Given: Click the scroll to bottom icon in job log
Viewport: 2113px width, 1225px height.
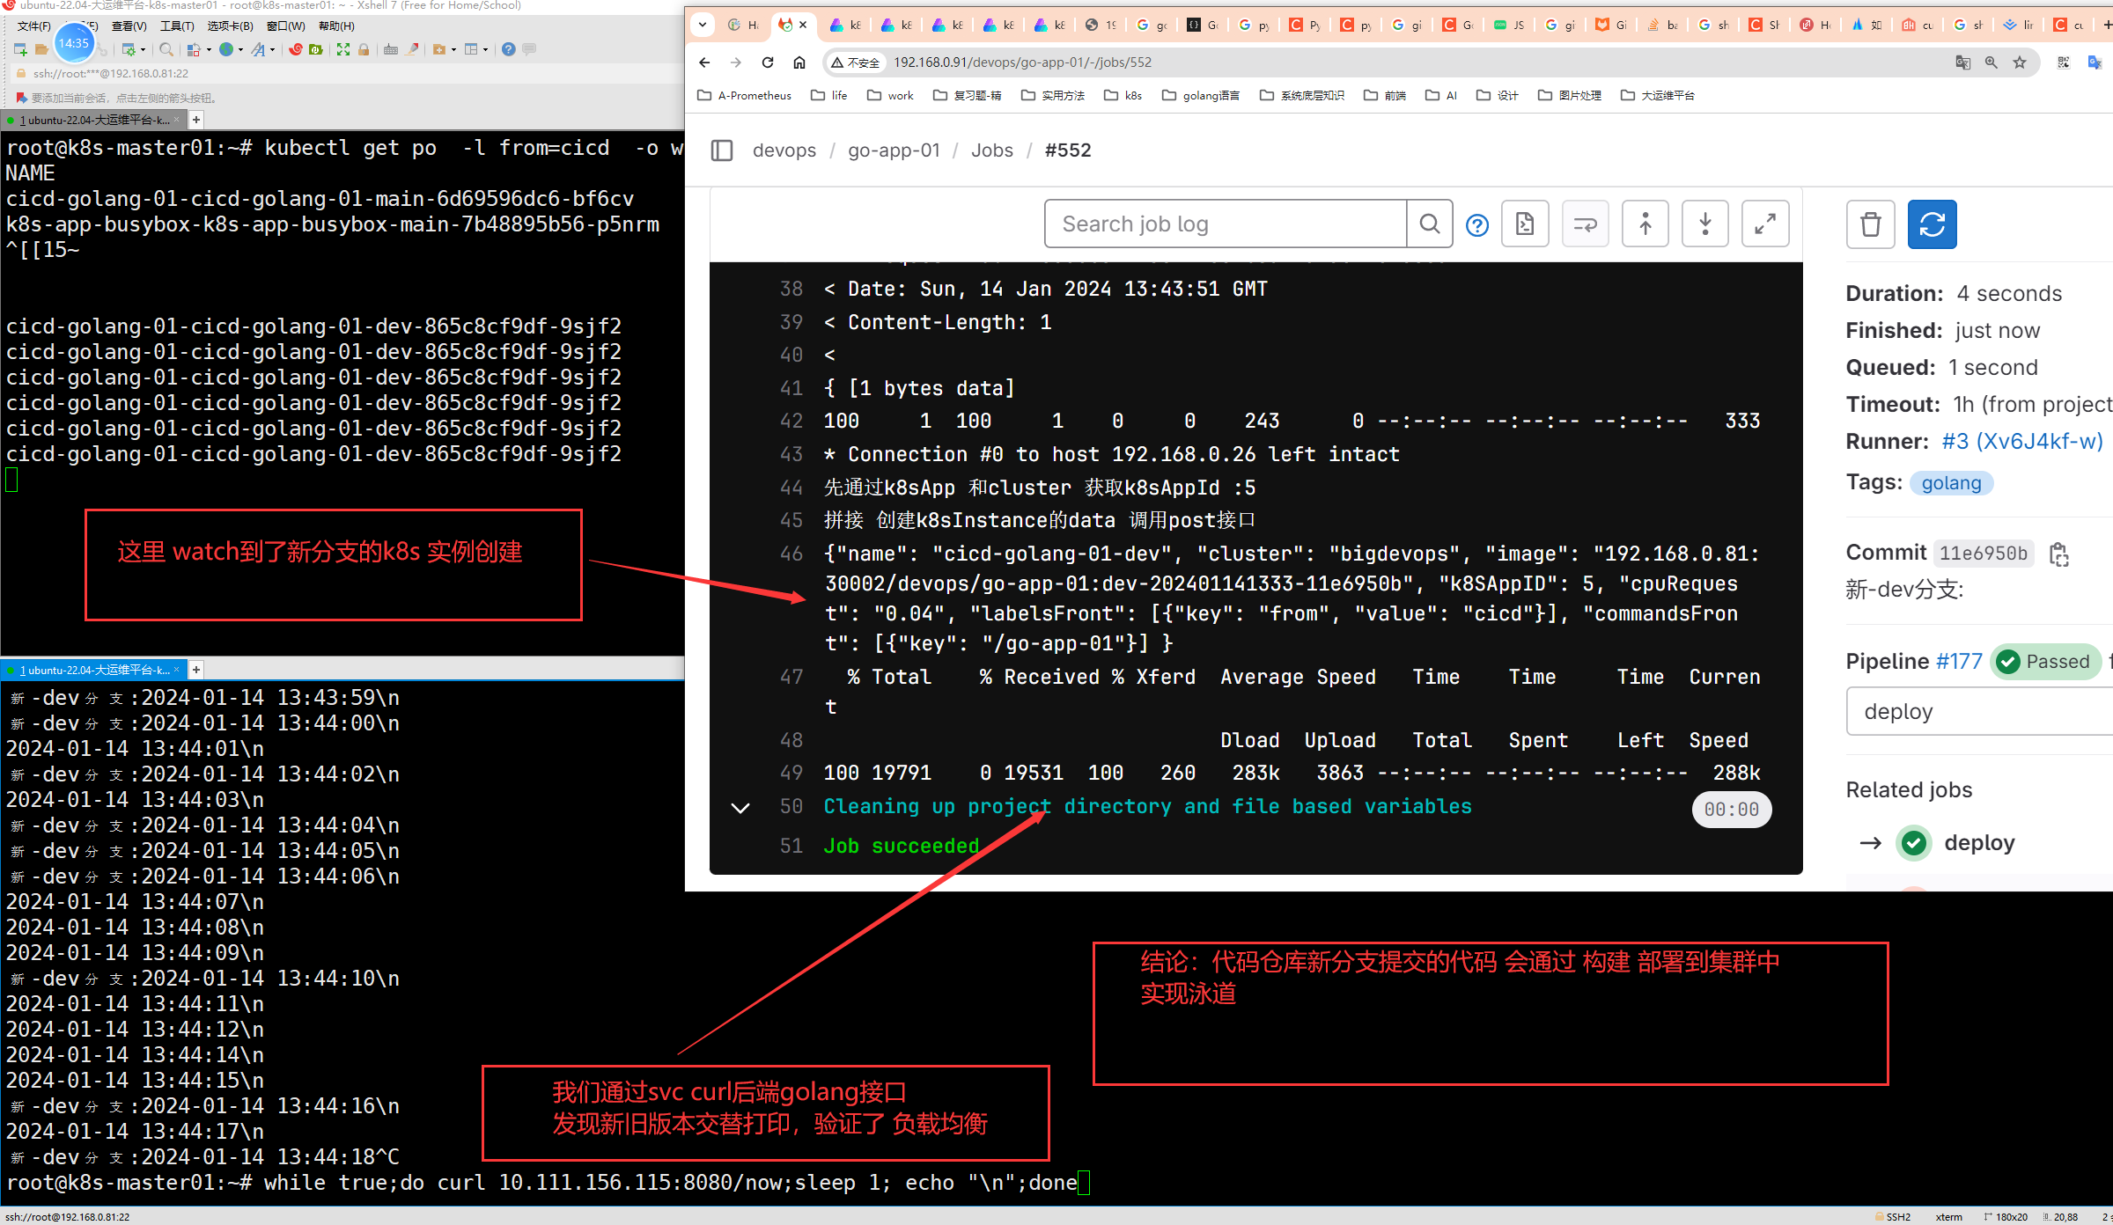Looking at the screenshot, I should coord(1706,224).
